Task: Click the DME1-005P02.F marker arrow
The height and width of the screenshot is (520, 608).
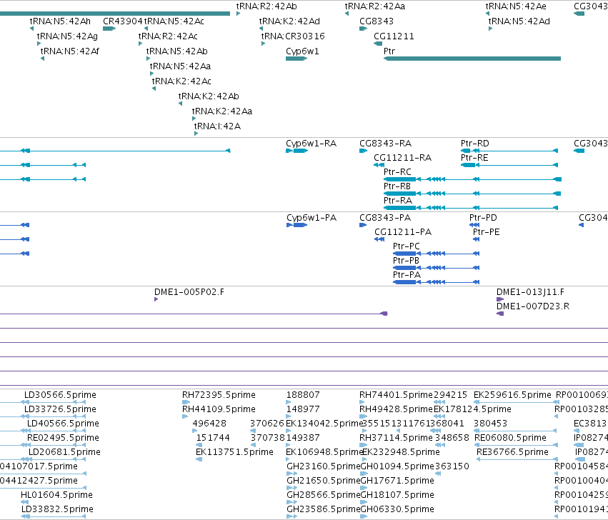Action: (x=156, y=299)
